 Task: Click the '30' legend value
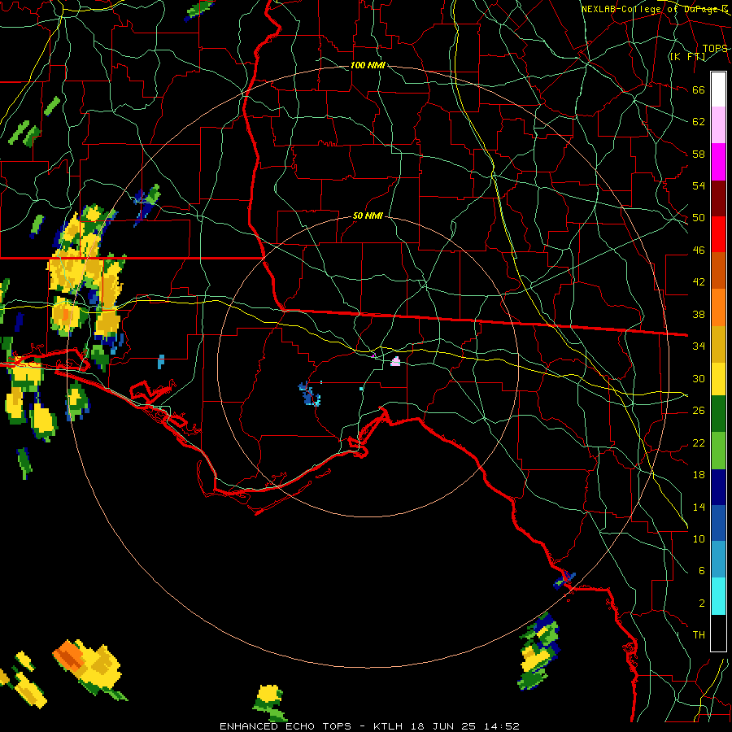(x=699, y=378)
